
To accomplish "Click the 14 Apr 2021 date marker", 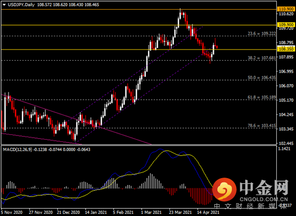I will [208, 212].
